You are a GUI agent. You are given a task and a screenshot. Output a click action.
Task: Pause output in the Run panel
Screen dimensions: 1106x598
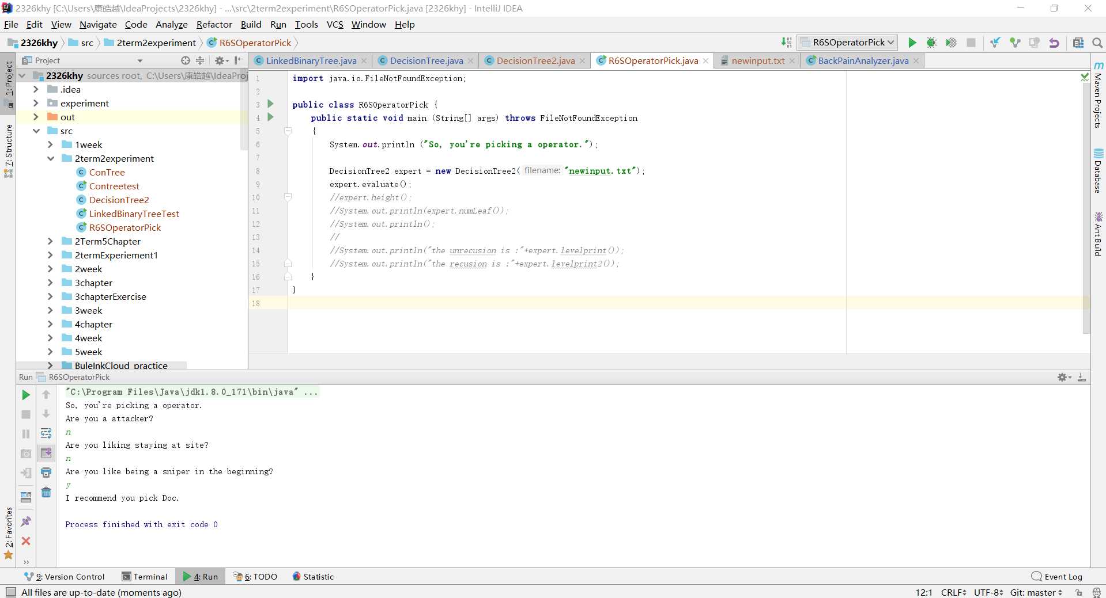coord(26,434)
